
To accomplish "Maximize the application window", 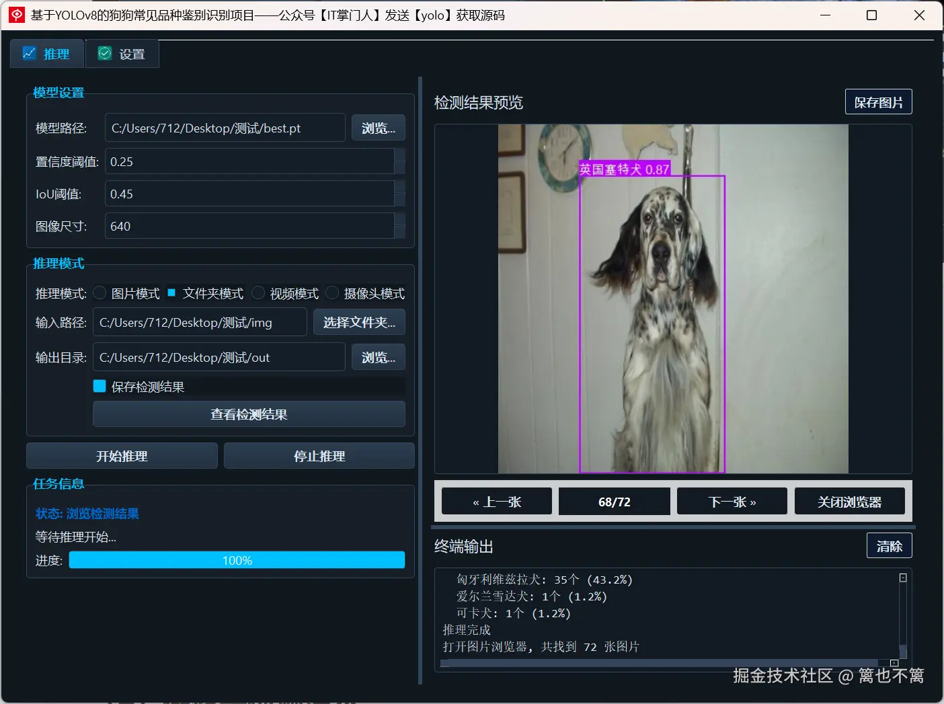I will click(x=871, y=15).
